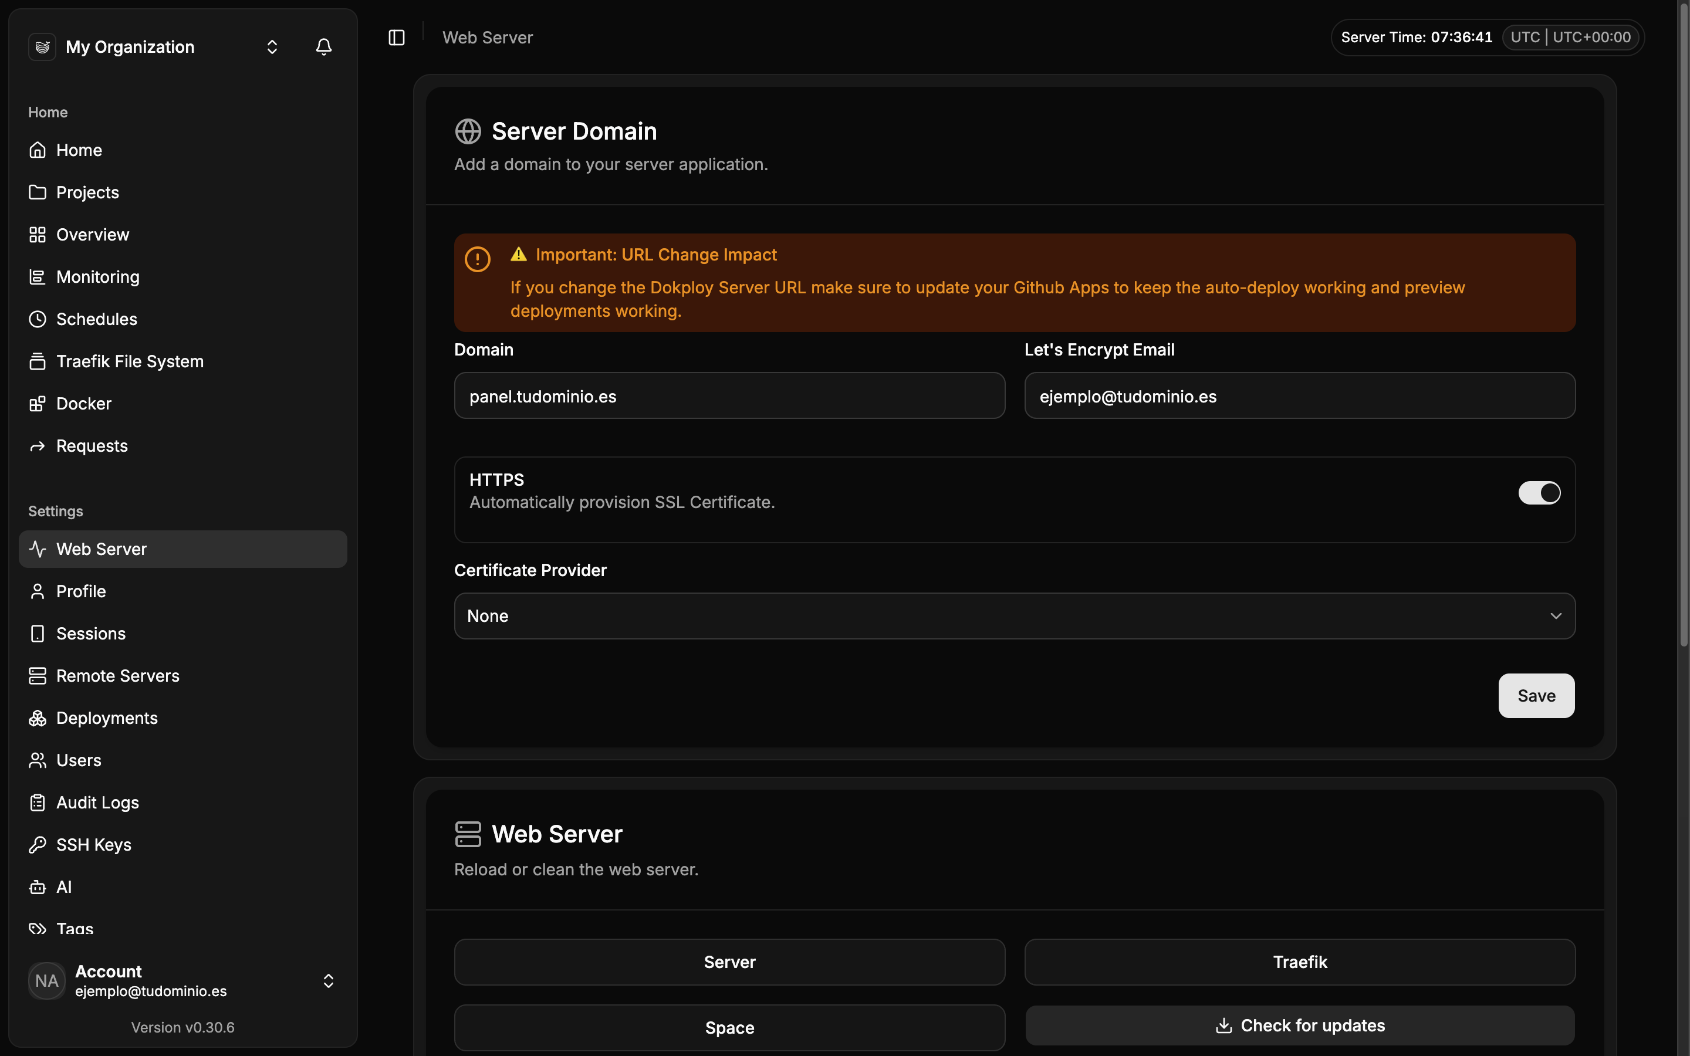The image size is (1690, 1056).
Task: Click the Requests arrow icon
Action: (x=38, y=446)
